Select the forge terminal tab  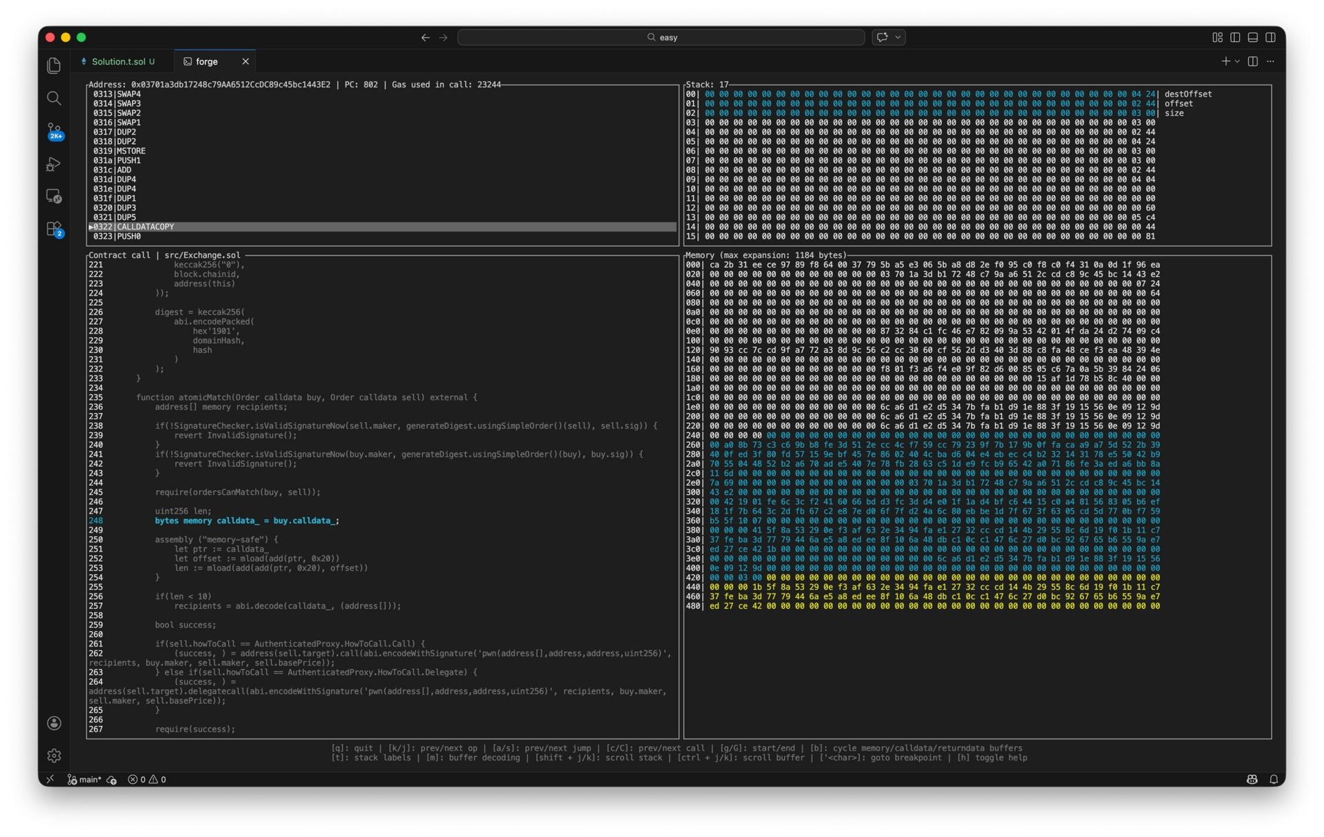[x=206, y=61]
